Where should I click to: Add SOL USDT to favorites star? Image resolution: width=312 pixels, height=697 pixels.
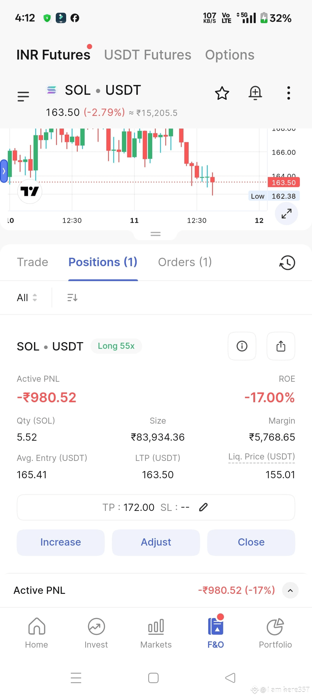222,93
